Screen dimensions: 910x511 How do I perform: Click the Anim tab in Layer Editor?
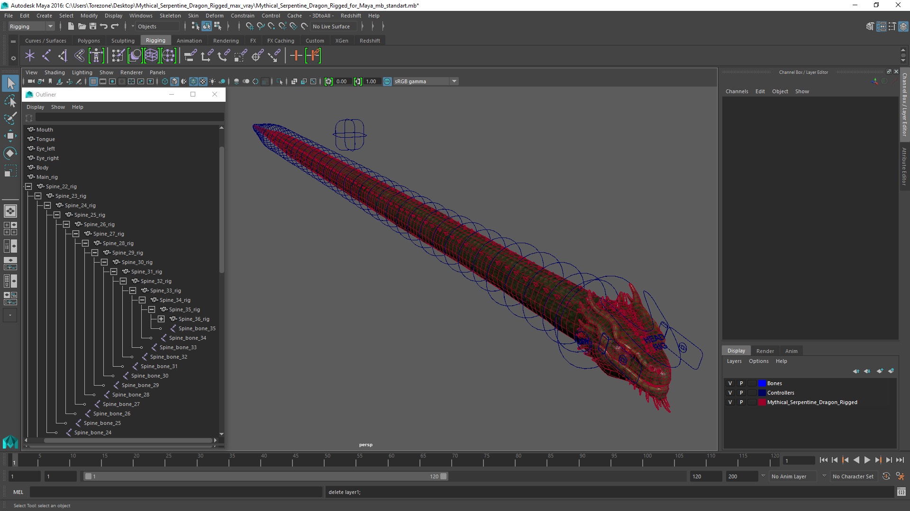[791, 351]
